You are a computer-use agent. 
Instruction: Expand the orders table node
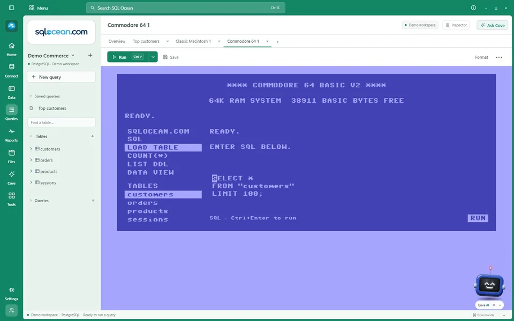click(x=31, y=160)
